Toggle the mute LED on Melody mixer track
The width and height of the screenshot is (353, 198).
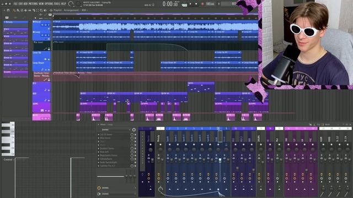pos(161,144)
